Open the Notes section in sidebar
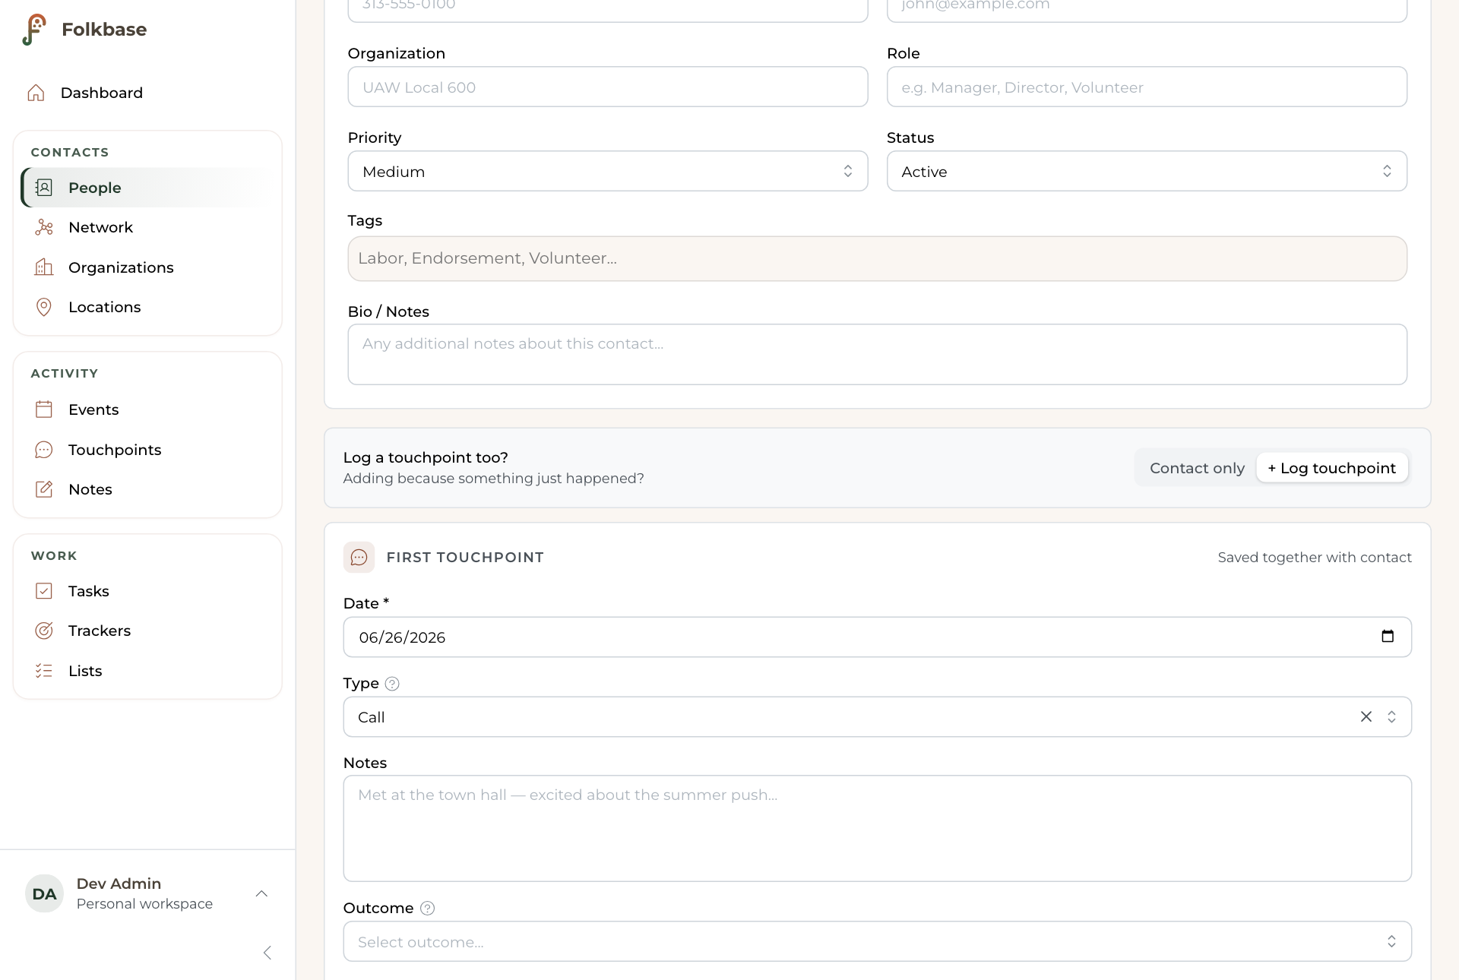Viewport: 1459px width, 980px height. tap(147, 489)
